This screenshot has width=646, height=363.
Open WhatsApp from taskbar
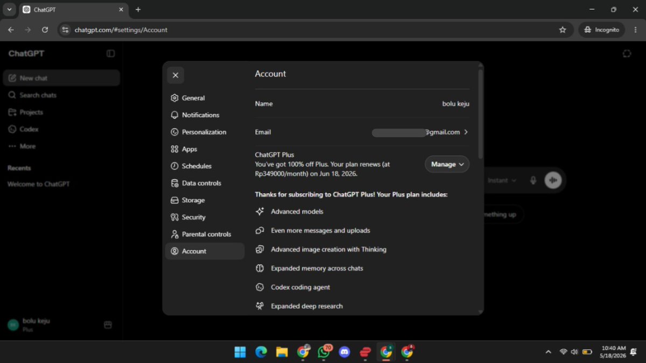coord(324,352)
